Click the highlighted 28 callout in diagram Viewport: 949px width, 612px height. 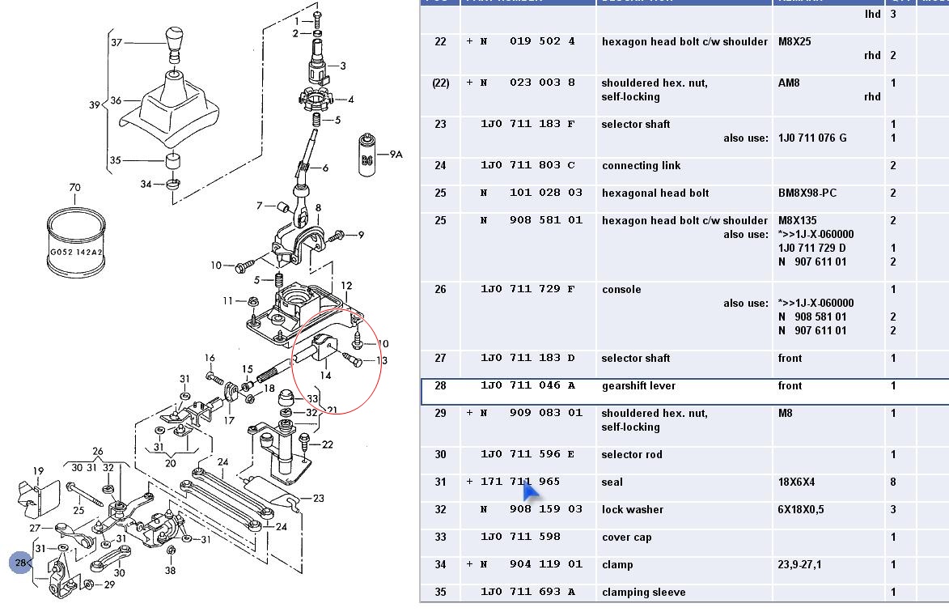(21, 562)
